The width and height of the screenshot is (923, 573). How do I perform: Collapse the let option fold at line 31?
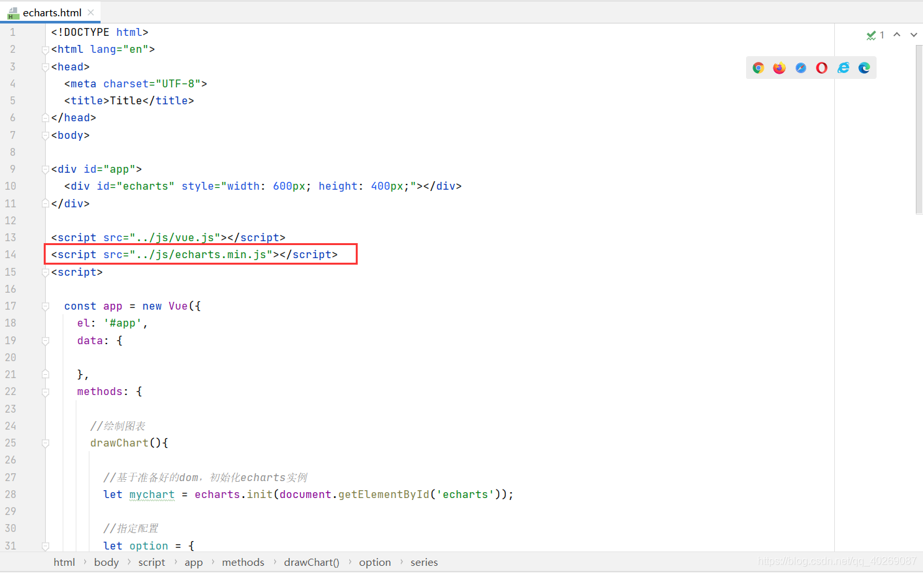[x=45, y=546]
